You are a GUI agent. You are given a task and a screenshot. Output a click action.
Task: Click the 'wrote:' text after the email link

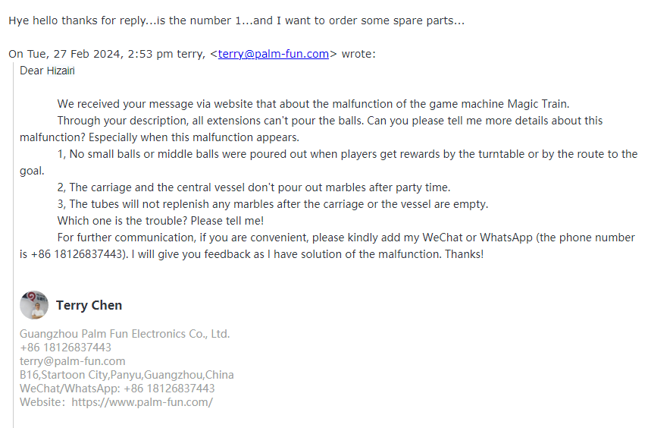click(x=358, y=54)
